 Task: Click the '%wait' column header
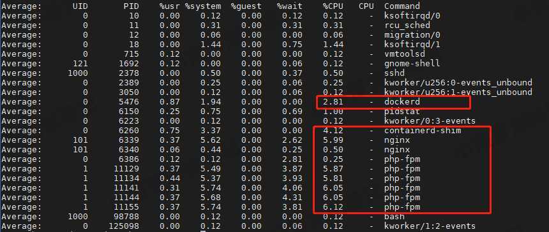coord(290,6)
